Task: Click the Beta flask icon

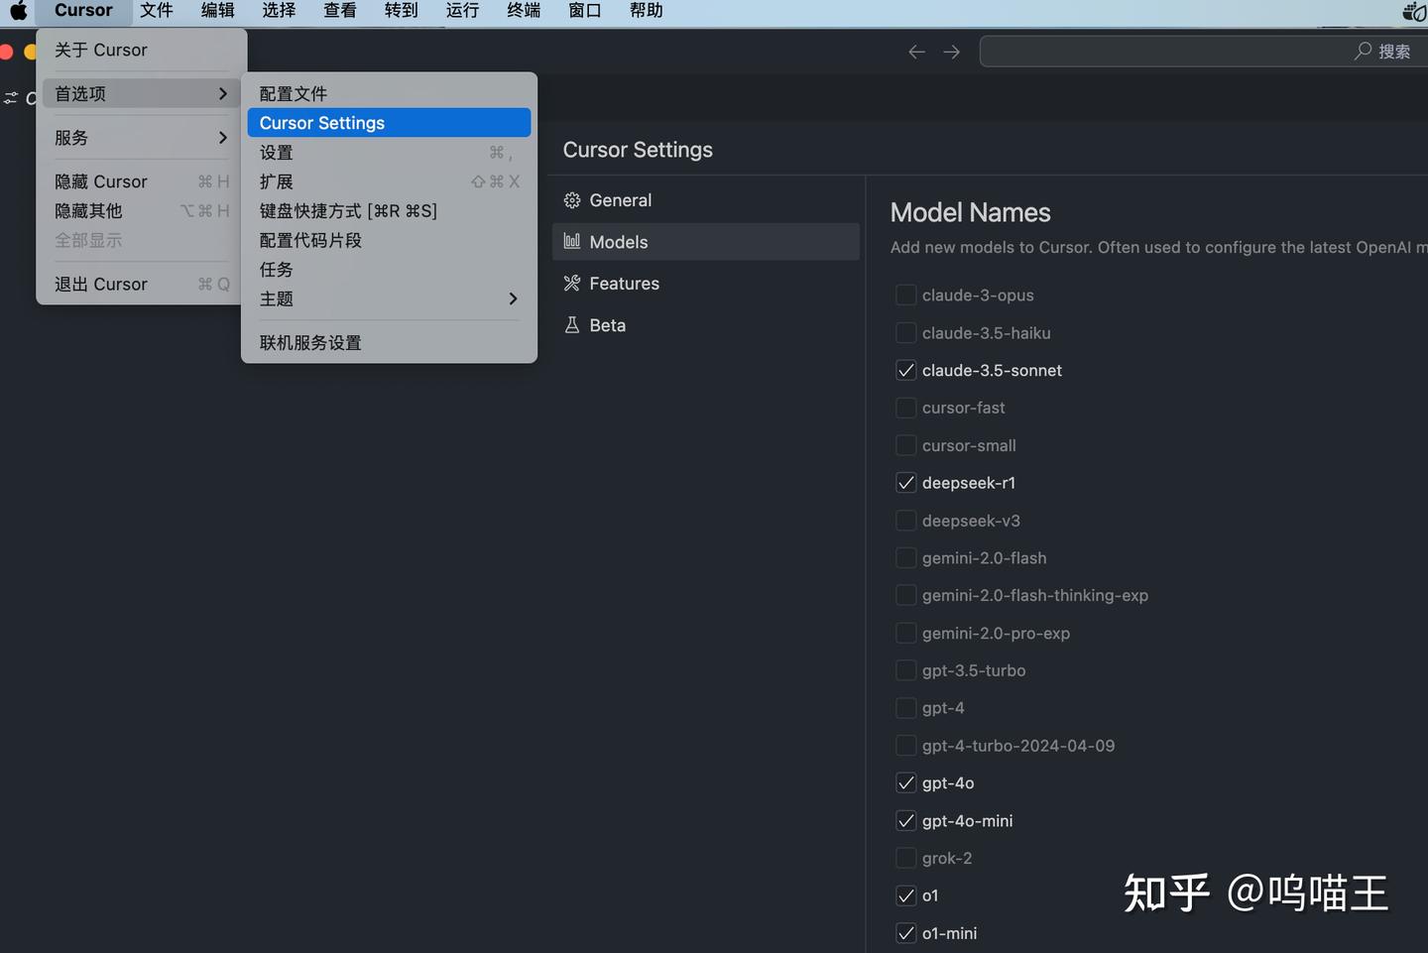Action: pyautogui.click(x=572, y=325)
